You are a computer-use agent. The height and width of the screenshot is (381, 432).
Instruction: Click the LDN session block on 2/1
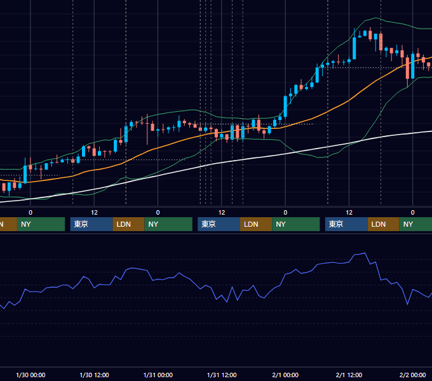[384, 224]
